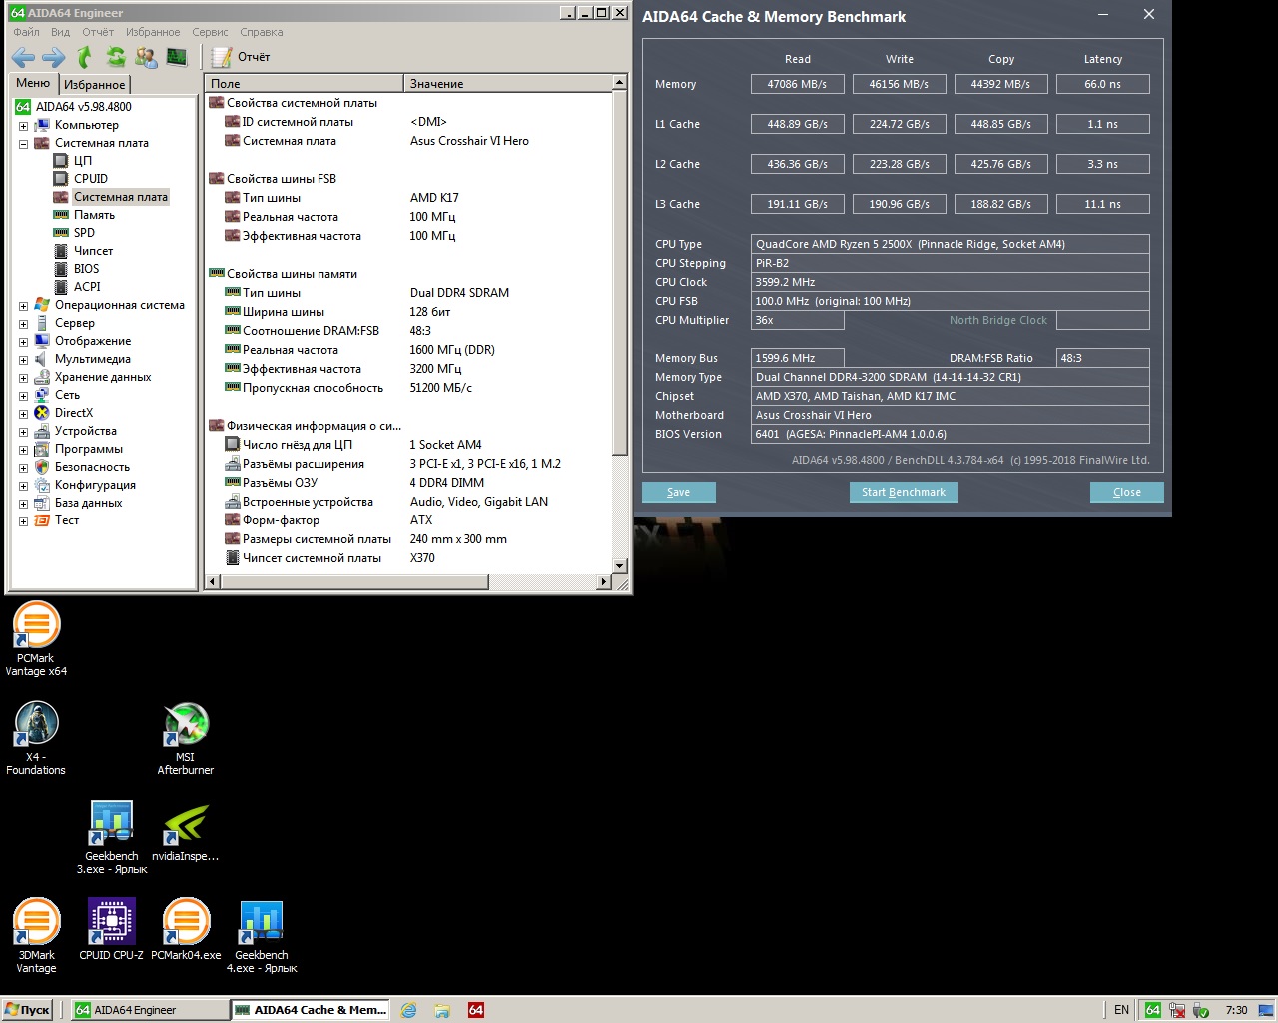Select the nvidiaInspector desktop icon
Image resolution: width=1278 pixels, height=1023 pixels.
pos(186,831)
